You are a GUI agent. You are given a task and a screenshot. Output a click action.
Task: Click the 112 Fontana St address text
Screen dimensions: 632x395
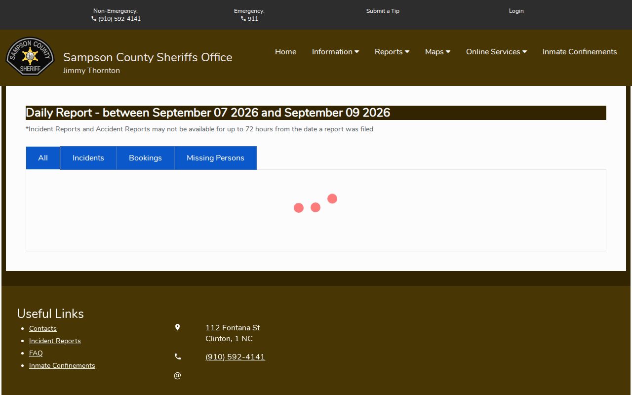(233, 328)
